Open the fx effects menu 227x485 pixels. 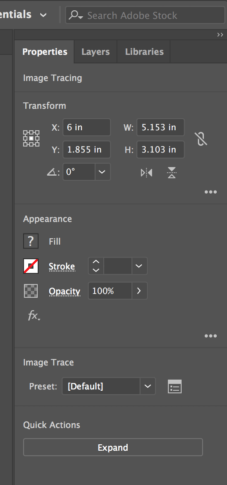click(34, 316)
